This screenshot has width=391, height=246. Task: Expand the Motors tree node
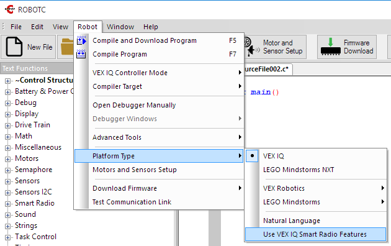tap(7, 159)
